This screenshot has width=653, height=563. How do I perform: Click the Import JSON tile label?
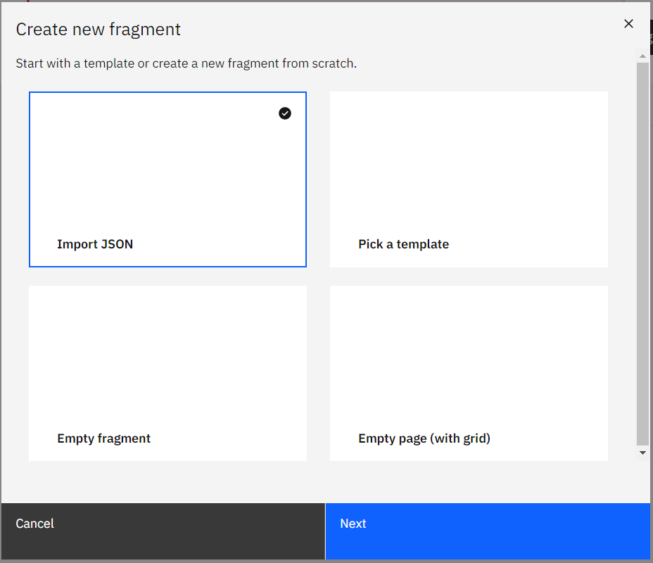[x=95, y=244]
